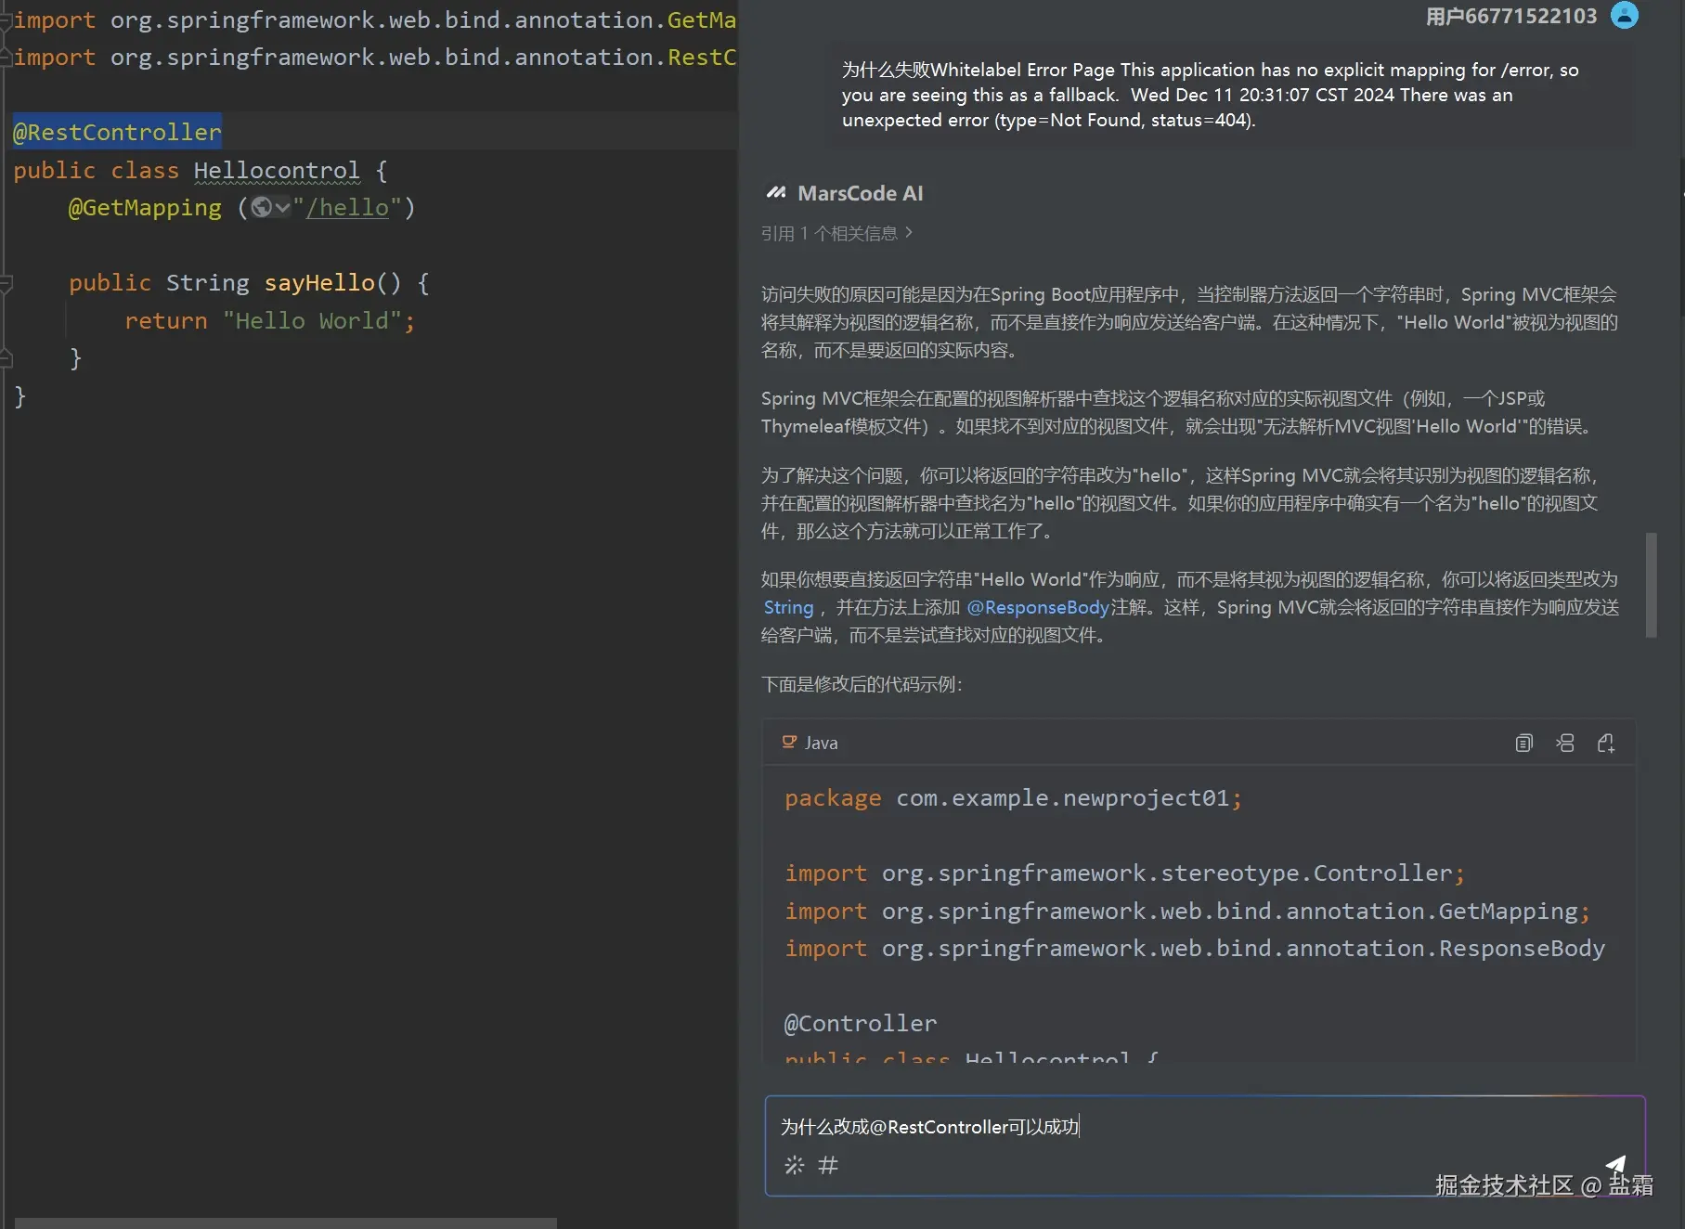The image size is (1685, 1229).
Task: Click the sparkle command icon in chat input
Action: 794,1165
